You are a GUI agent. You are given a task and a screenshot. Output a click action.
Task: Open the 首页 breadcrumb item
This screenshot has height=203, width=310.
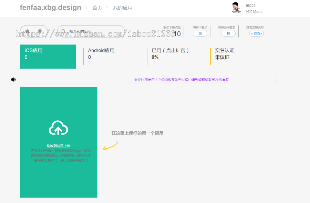pos(97,7)
